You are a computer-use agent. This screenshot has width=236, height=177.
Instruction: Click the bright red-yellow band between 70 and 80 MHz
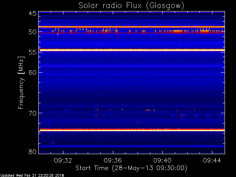pos(132,130)
